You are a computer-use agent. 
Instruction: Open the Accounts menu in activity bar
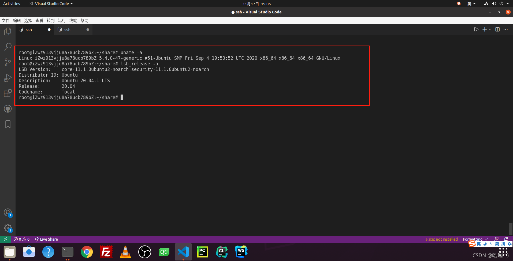(x=8, y=213)
